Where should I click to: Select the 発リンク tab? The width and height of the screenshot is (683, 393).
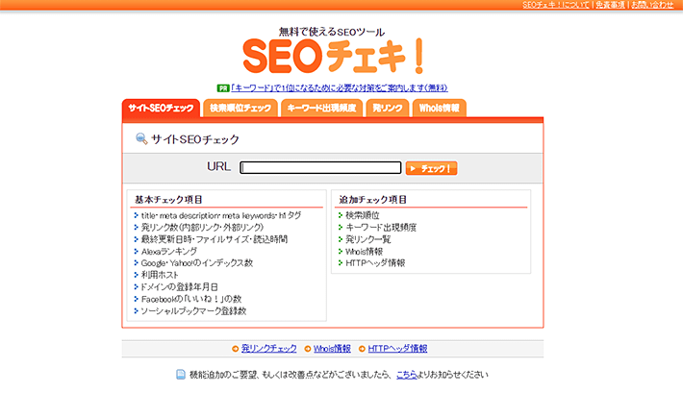click(388, 108)
